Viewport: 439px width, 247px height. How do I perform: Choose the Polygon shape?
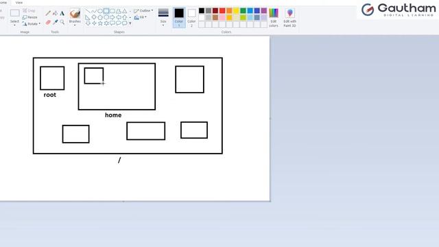[x=119, y=11]
